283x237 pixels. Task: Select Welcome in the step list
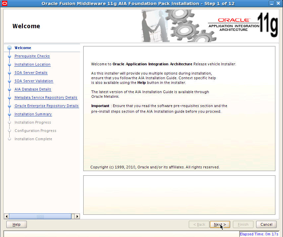coord(23,48)
